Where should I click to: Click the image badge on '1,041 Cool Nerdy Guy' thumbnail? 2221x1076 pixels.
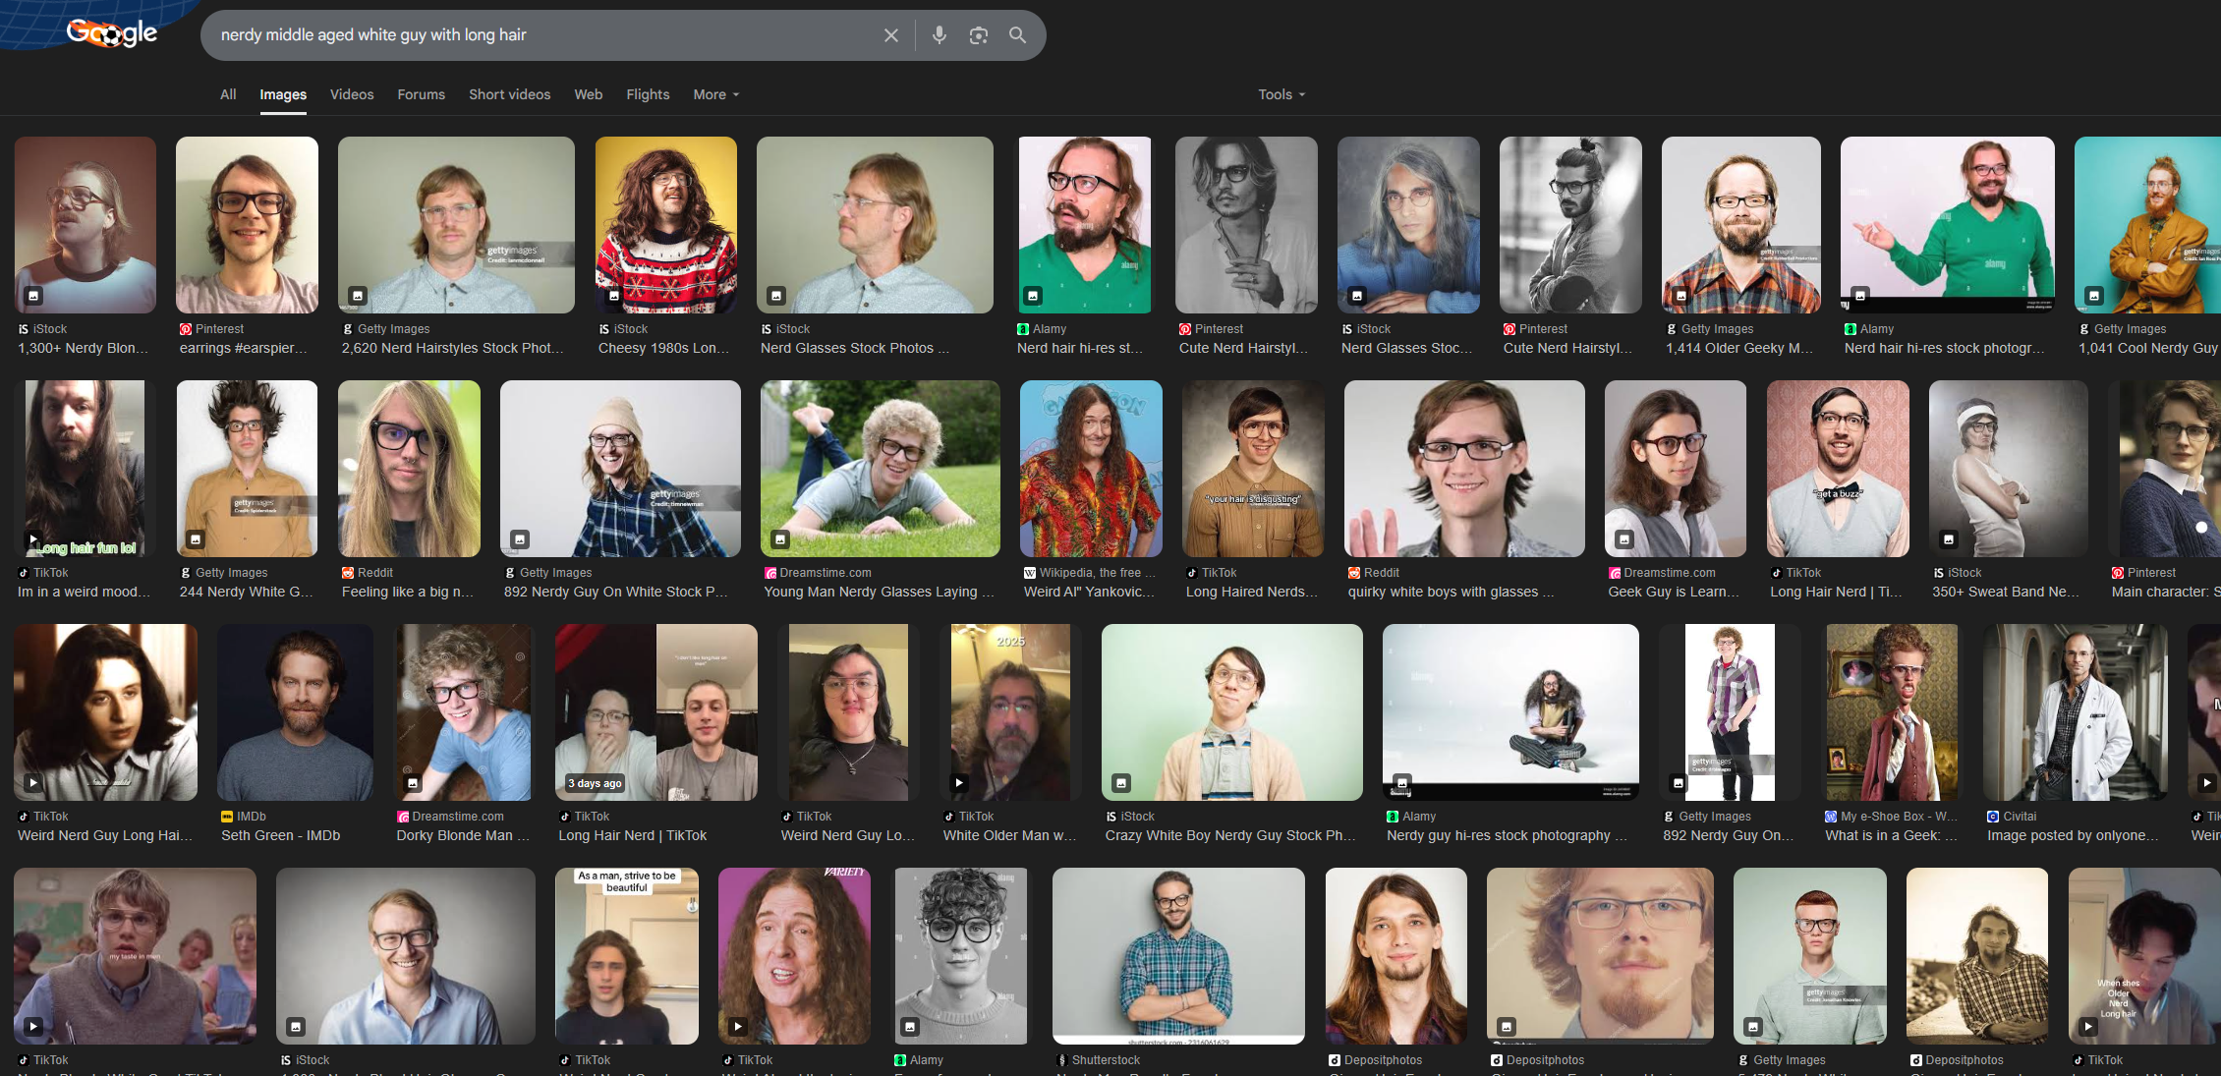click(2094, 296)
